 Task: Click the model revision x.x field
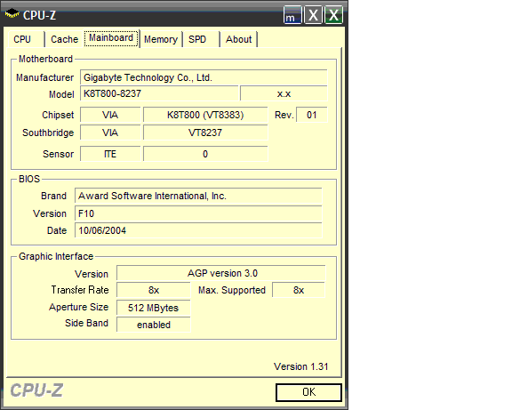pos(284,93)
